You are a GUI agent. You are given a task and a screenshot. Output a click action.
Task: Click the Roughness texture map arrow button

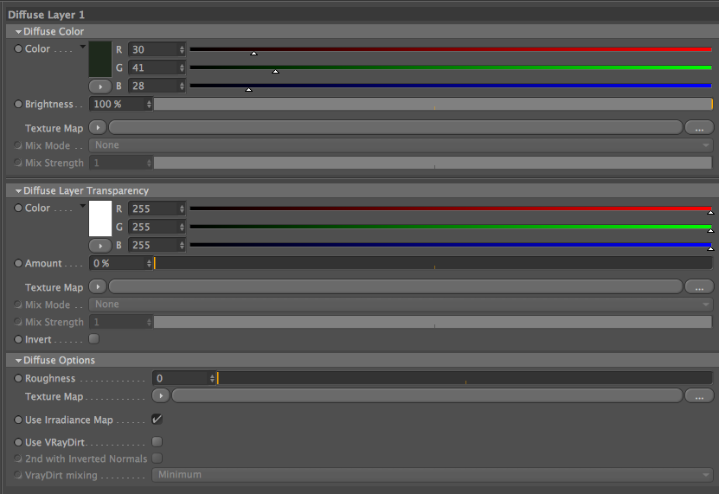[161, 395]
